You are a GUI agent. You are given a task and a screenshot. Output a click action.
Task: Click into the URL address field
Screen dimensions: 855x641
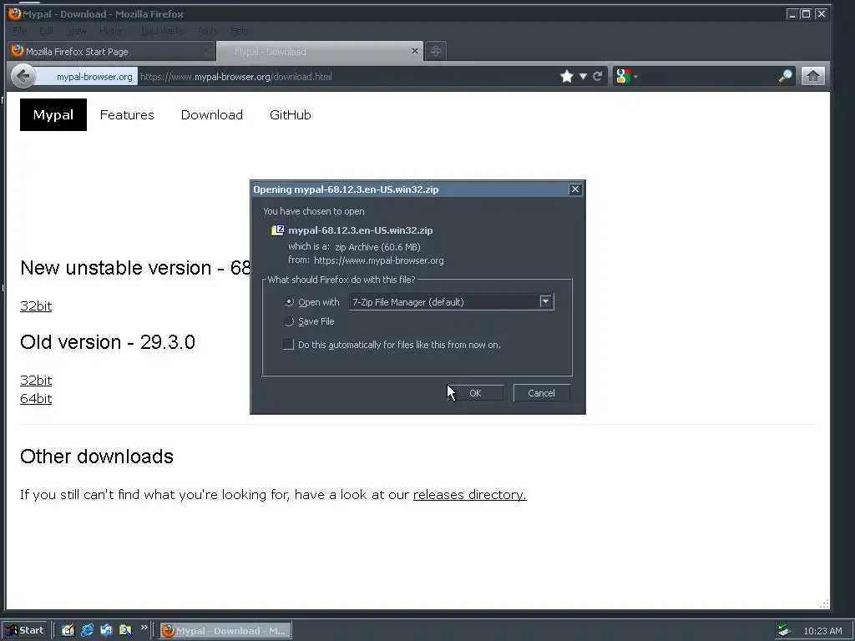[x=347, y=77]
